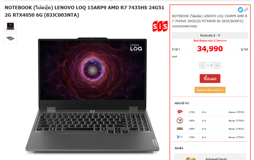This screenshot has height=160, width=254.
Task: Click the quantity spinner arrows
Action: [x=211, y=65]
